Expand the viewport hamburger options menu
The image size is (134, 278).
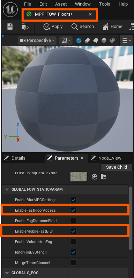127,41
